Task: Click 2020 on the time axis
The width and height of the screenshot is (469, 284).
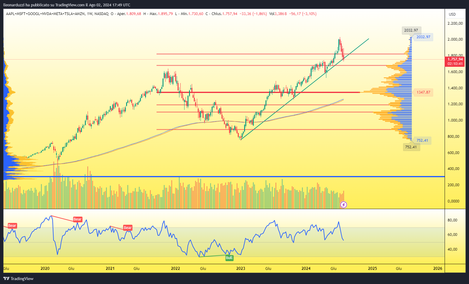Action: click(x=45, y=268)
